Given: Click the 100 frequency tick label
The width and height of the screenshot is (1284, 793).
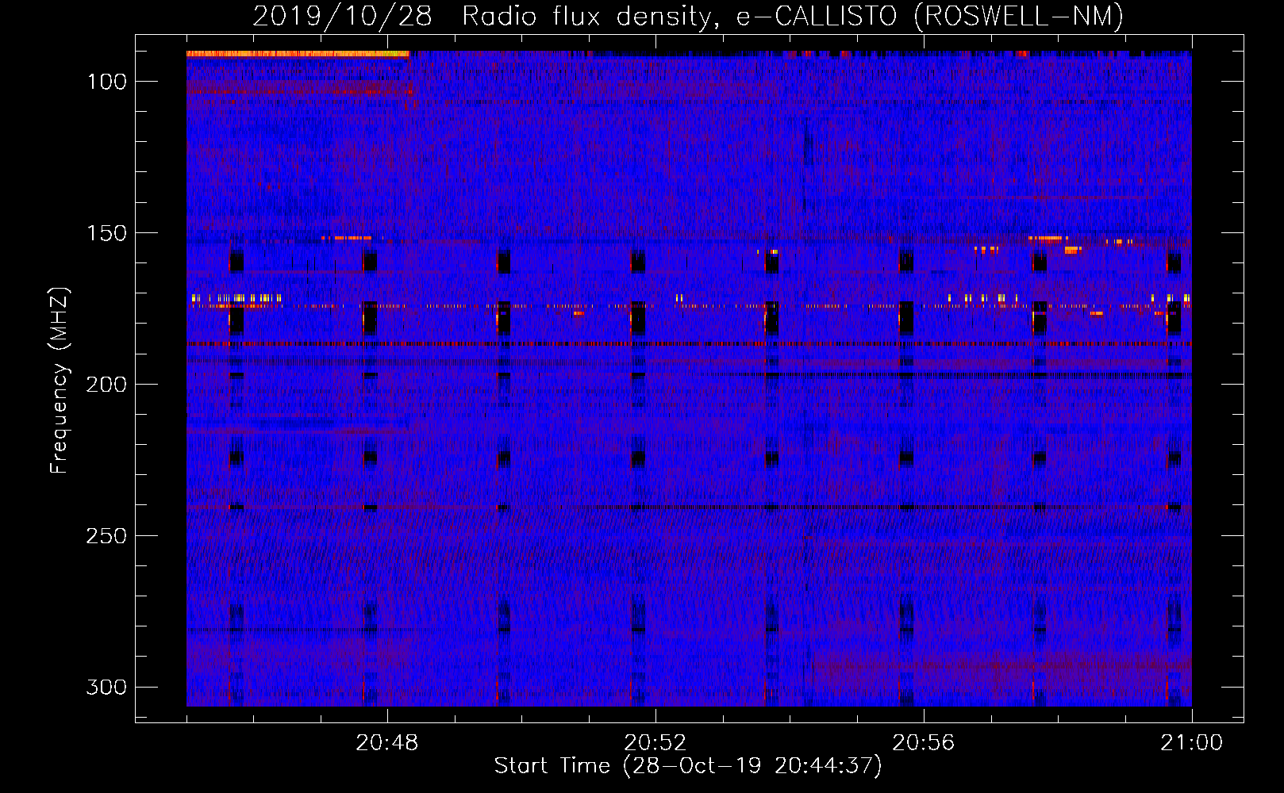Looking at the screenshot, I should tap(106, 82).
